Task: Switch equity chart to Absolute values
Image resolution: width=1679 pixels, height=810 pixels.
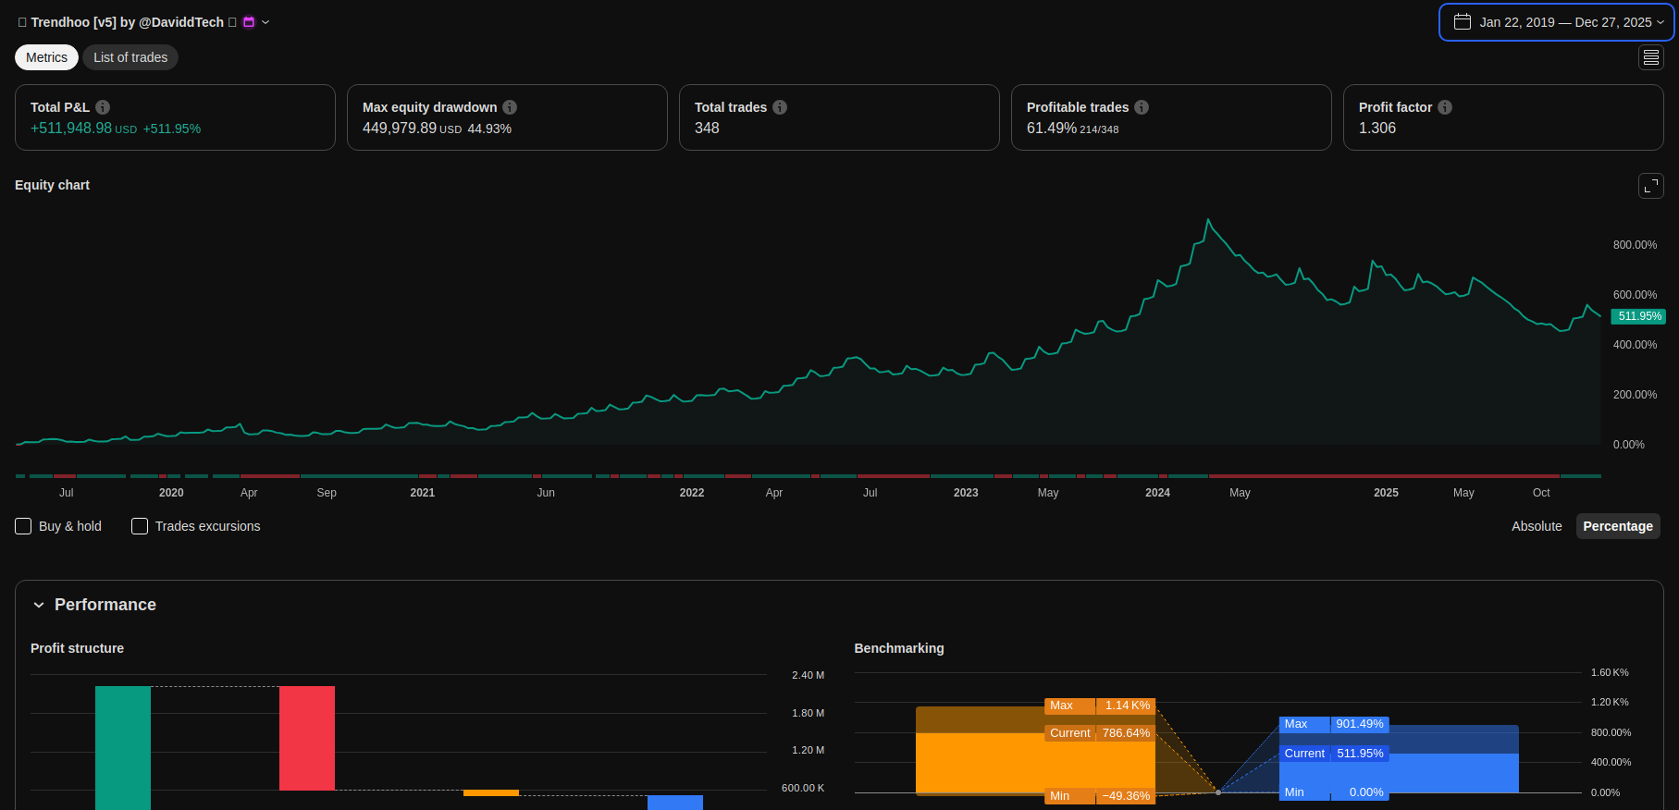Action: coord(1536,526)
